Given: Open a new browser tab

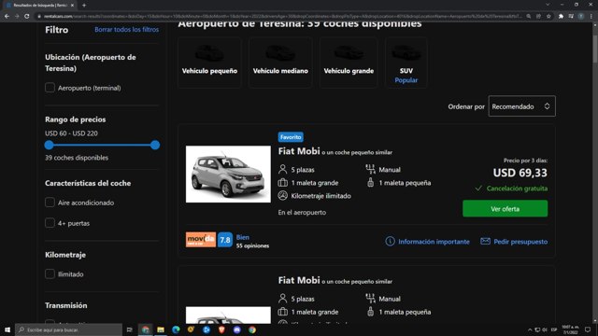Looking at the screenshot, I should pyautogui.click(x=84, y=6).
